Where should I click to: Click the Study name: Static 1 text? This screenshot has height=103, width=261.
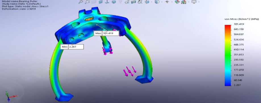[x=21, y=4]
